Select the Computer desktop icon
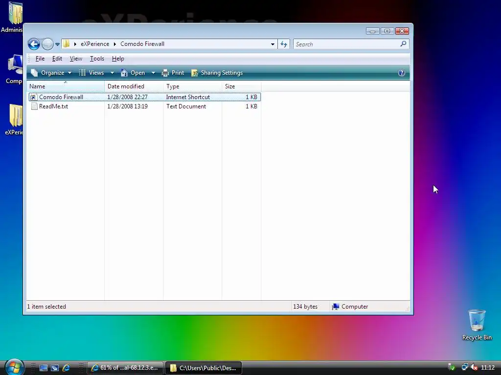The height and width of the screenshot is (375, 501). [x=14, y=69]
